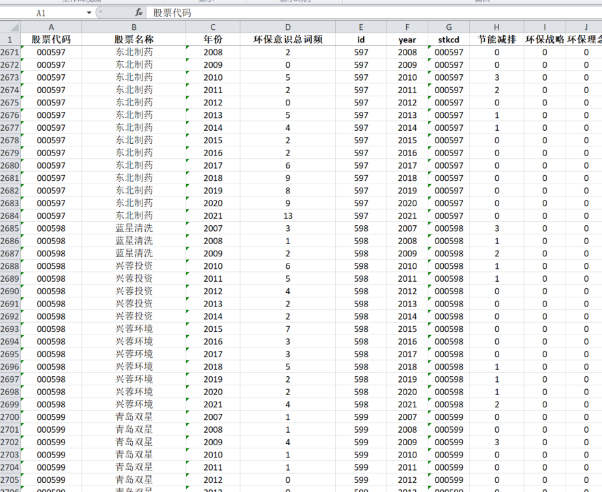Select row 2684 header

(x=10, y=215)
